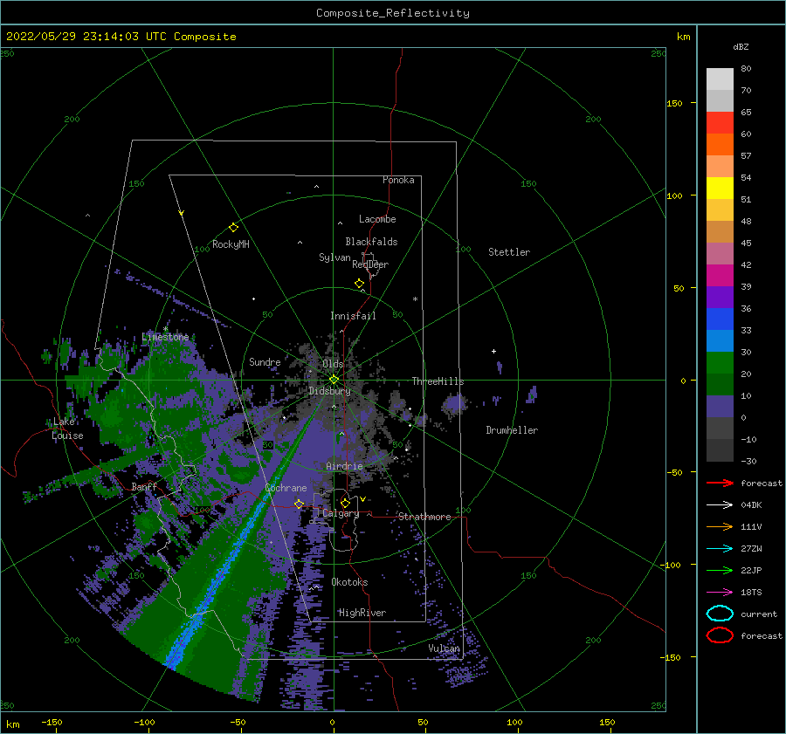Click the Okotoks city label

coord(349,581)
